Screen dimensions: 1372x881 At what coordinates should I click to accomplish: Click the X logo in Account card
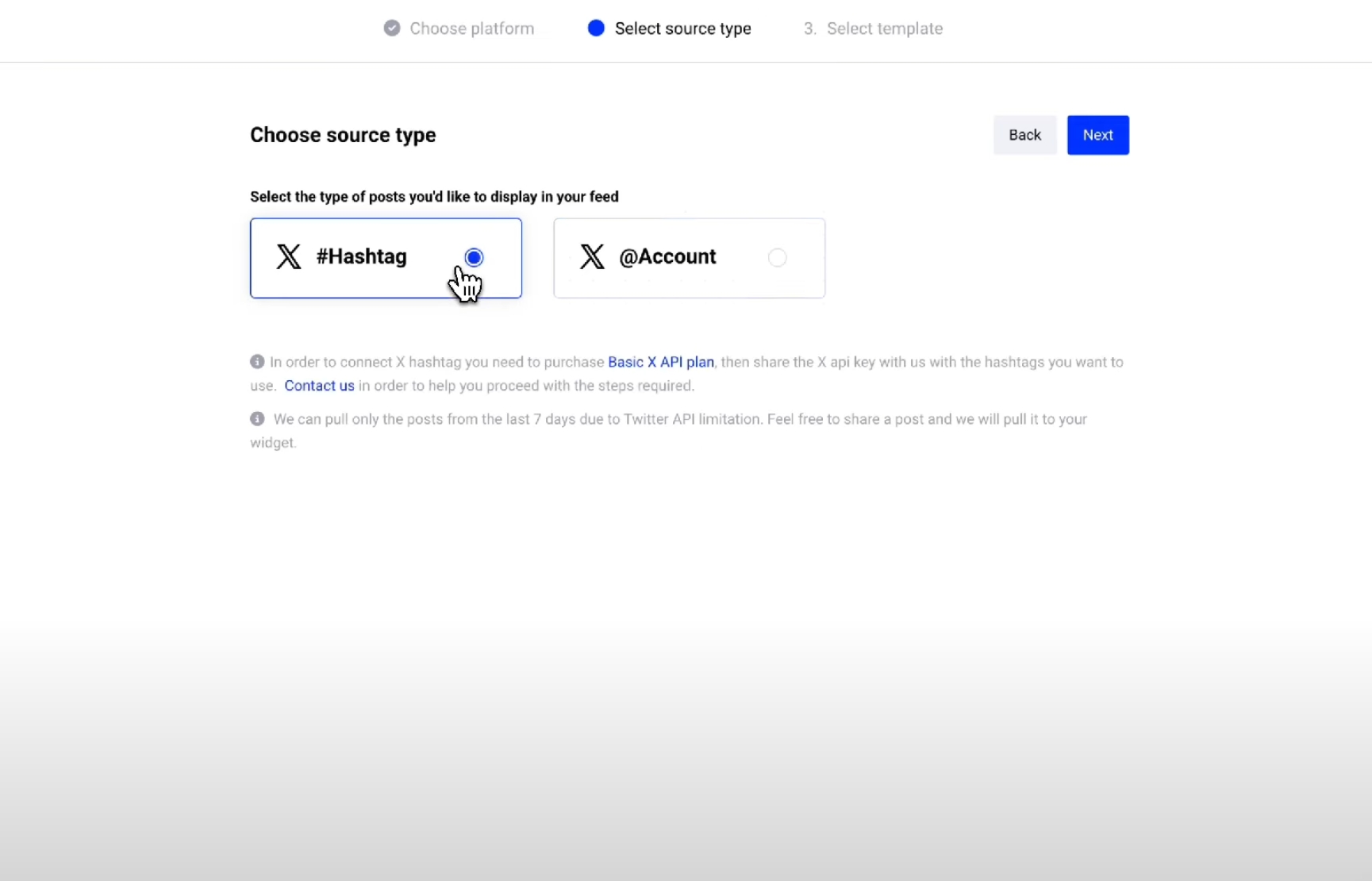tap(592, 256)
